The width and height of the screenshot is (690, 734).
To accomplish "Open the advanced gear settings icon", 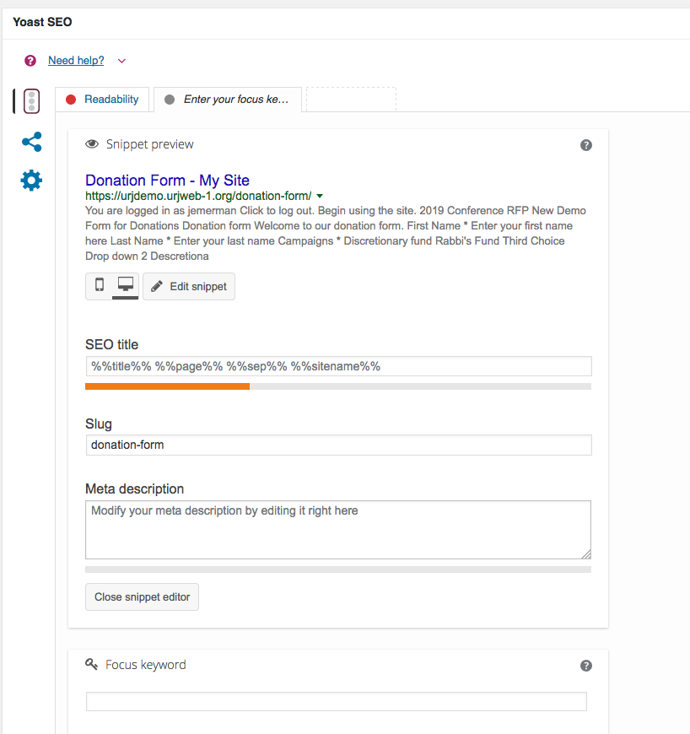I will pos(31,180).
